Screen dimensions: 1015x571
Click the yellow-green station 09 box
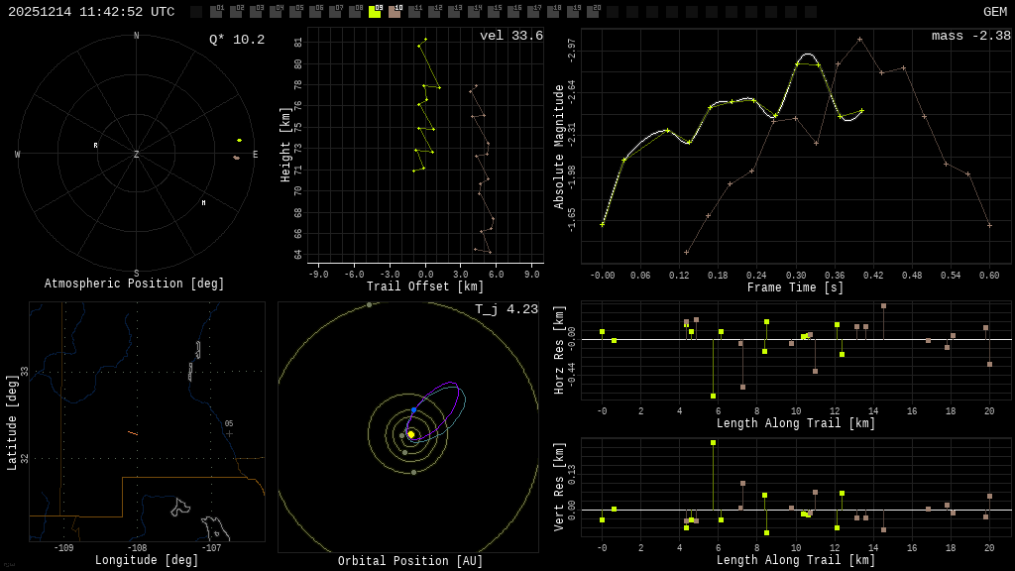(375, 12)
